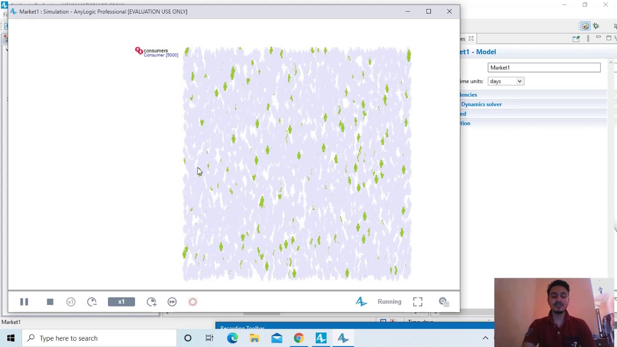Click the consumers agent population icon

139,51
